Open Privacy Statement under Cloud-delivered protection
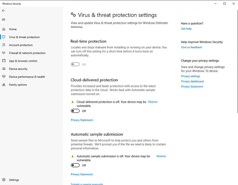 click(x=82, y=120)
